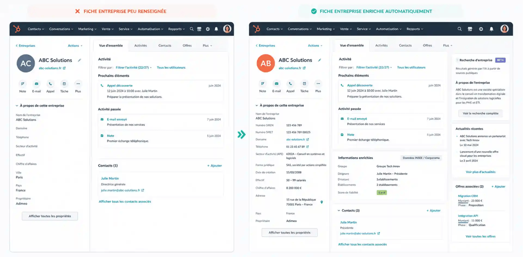Image resolution: width=523 pixels, height=257 pixels.
Task: Open the Reports nav menu in enrichie window
Action: click(x=414, y=29)
